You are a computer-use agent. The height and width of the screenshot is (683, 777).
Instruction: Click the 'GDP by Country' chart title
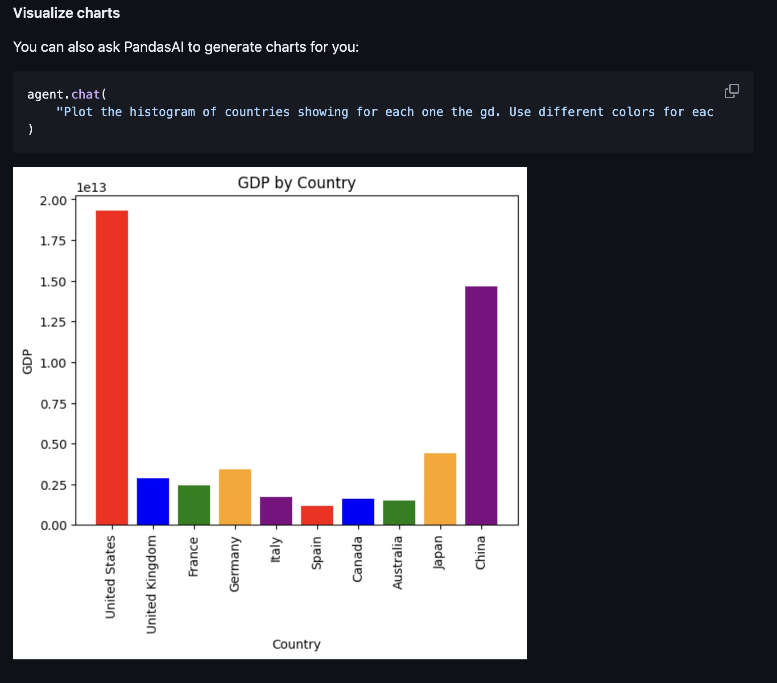[297, 183]
